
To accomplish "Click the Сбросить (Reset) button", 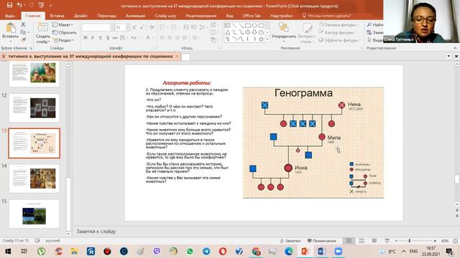I will tap(65, 32).
